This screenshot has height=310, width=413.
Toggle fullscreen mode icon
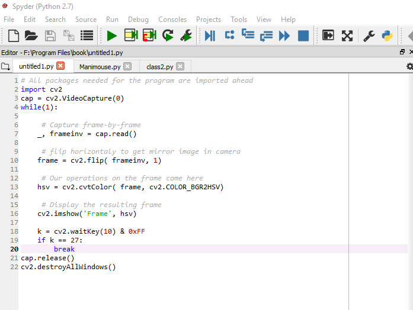point(347,35)
